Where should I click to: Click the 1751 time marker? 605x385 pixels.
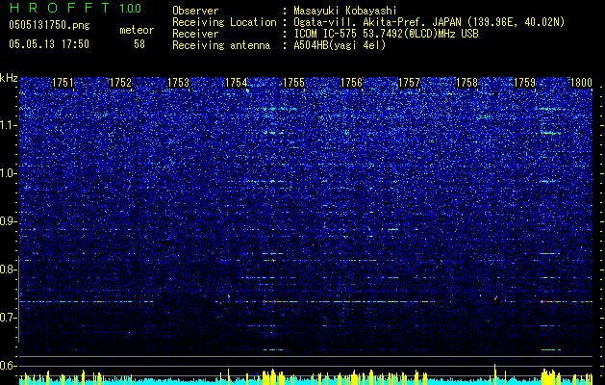click(63, 83)
